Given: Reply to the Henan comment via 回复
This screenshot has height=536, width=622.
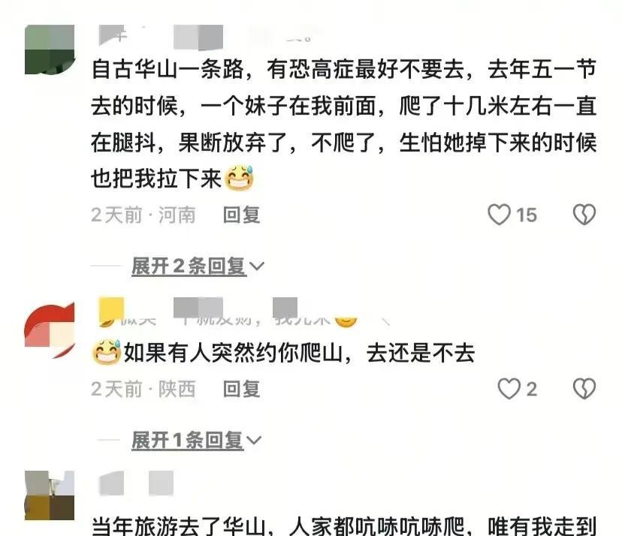Looking at the screenshot, I should click(241, 215).
